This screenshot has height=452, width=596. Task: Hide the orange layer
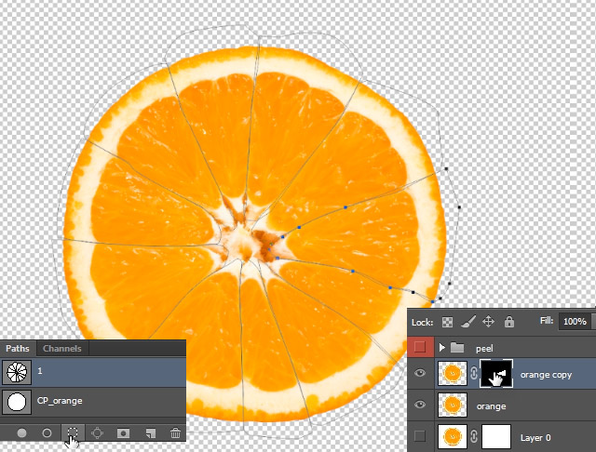[x=420, y=405]
